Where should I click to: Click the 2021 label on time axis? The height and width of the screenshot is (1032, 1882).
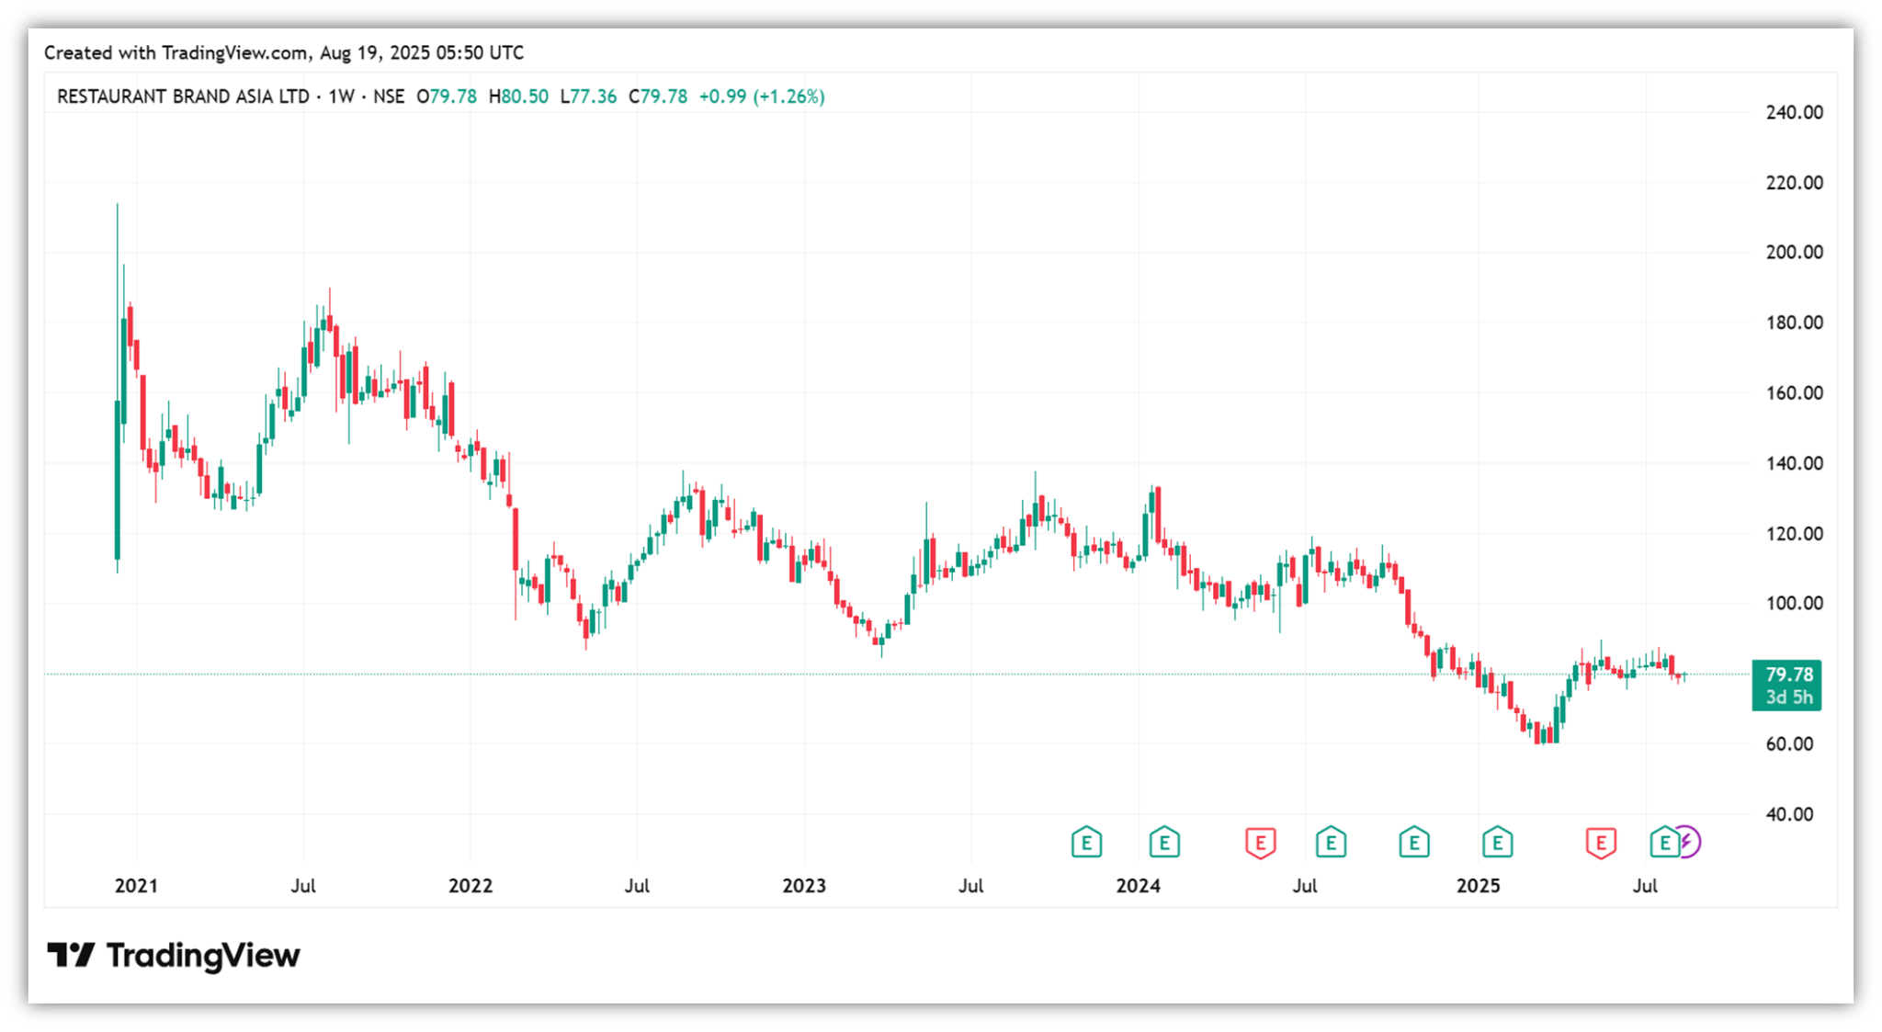coord(136,886)
